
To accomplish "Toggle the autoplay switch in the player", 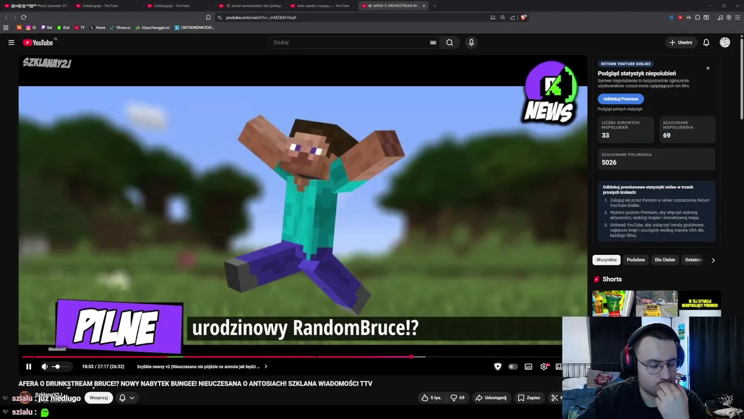I will [513, 367].
